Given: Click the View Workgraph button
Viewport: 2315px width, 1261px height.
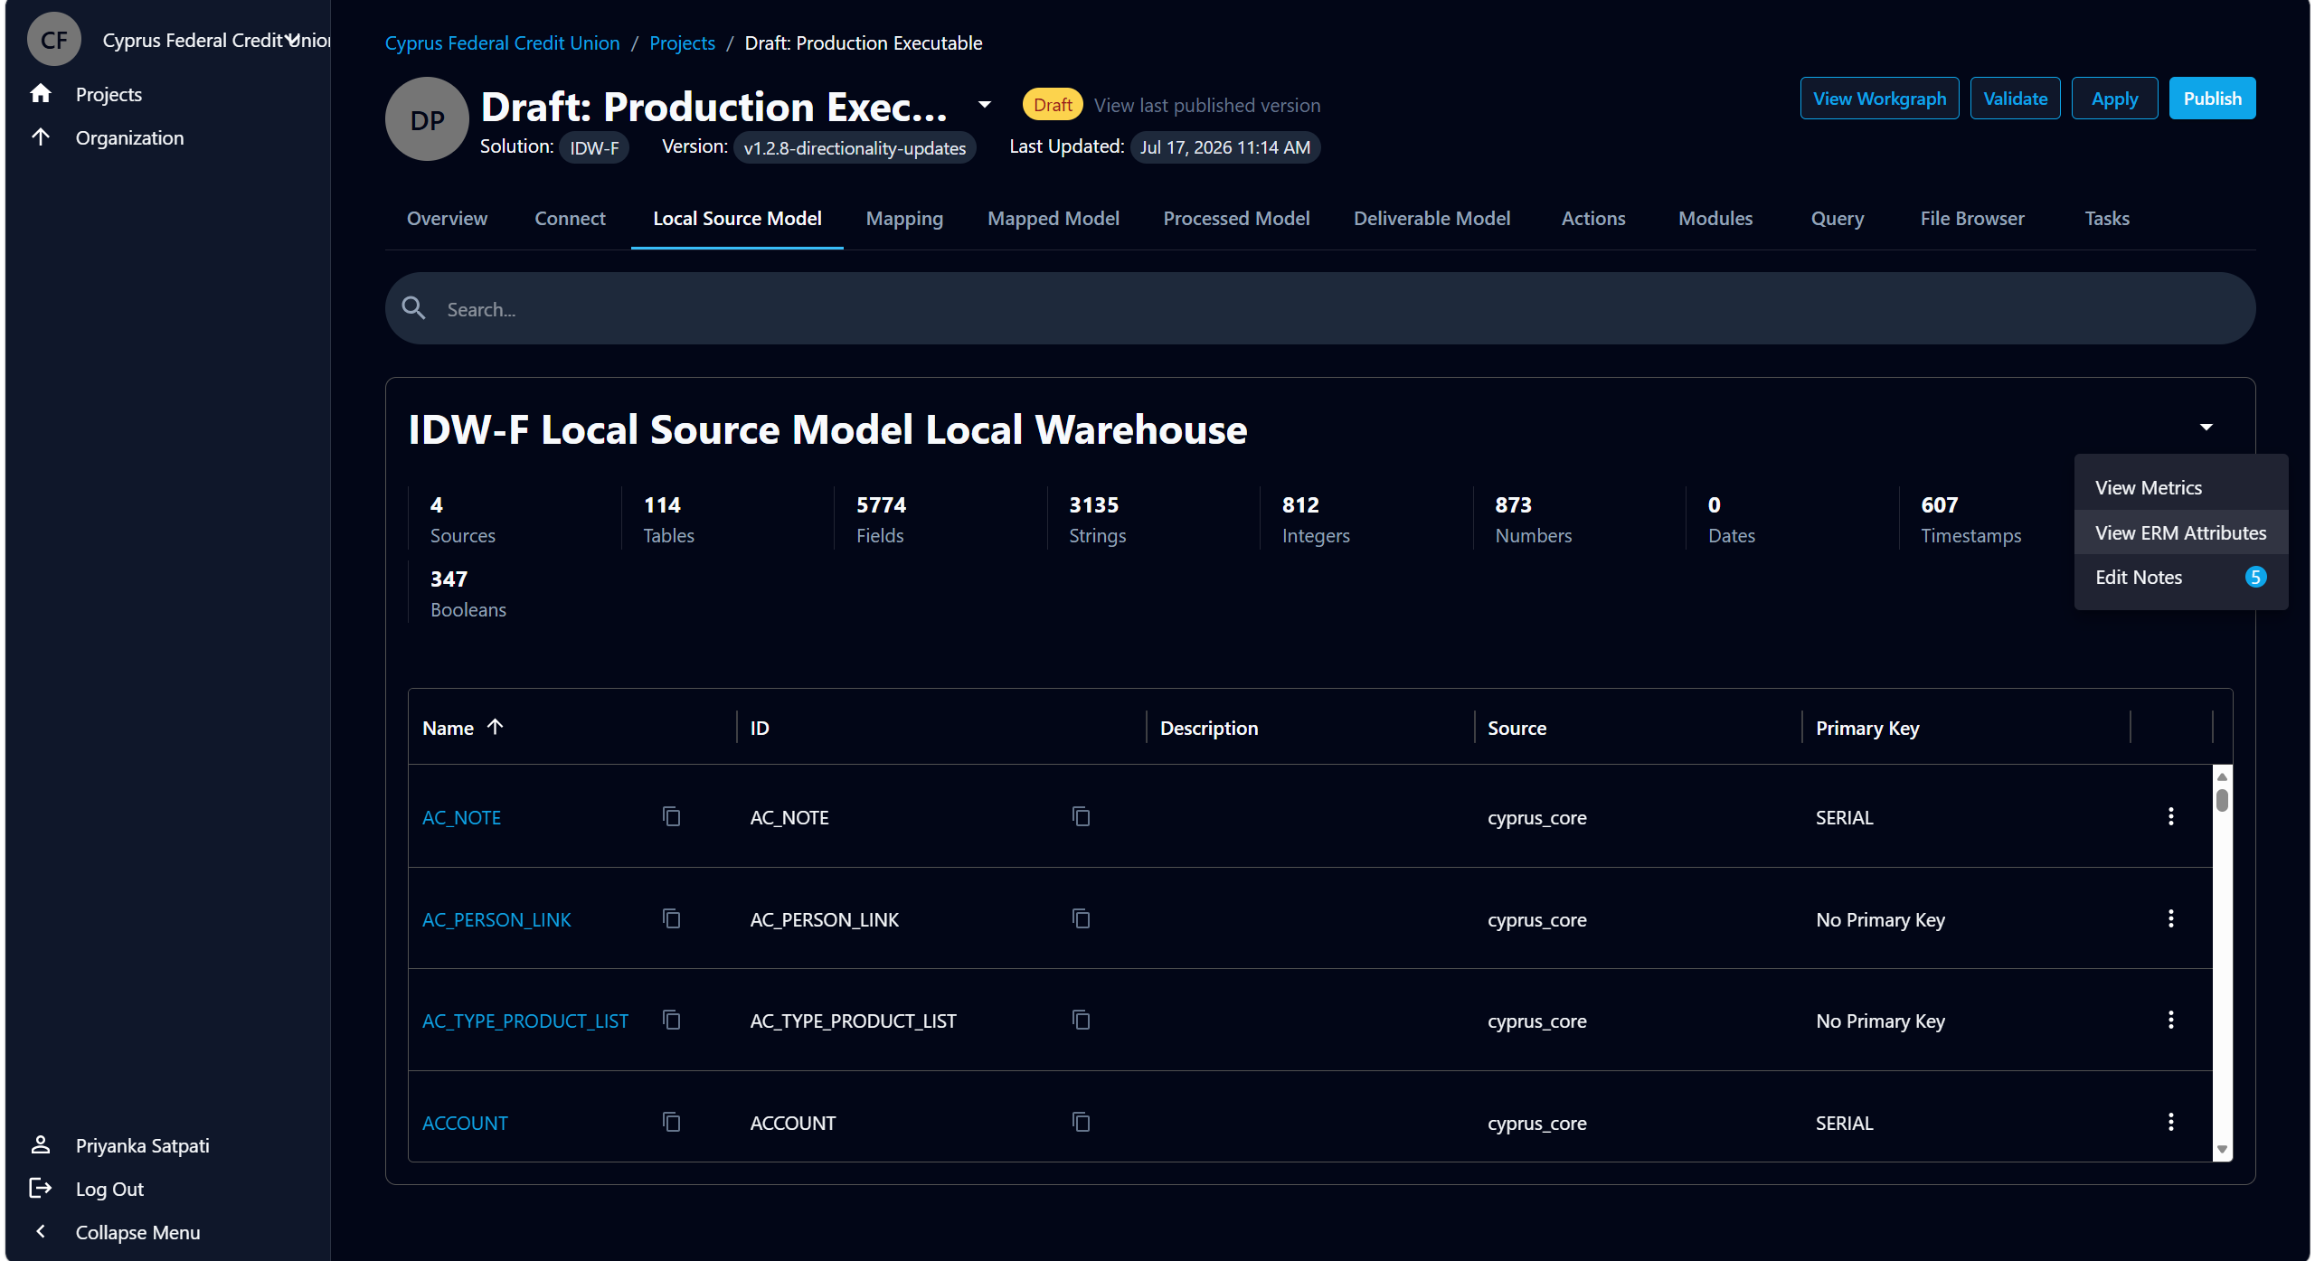Looking at the screenshot, I should 1879,99.
